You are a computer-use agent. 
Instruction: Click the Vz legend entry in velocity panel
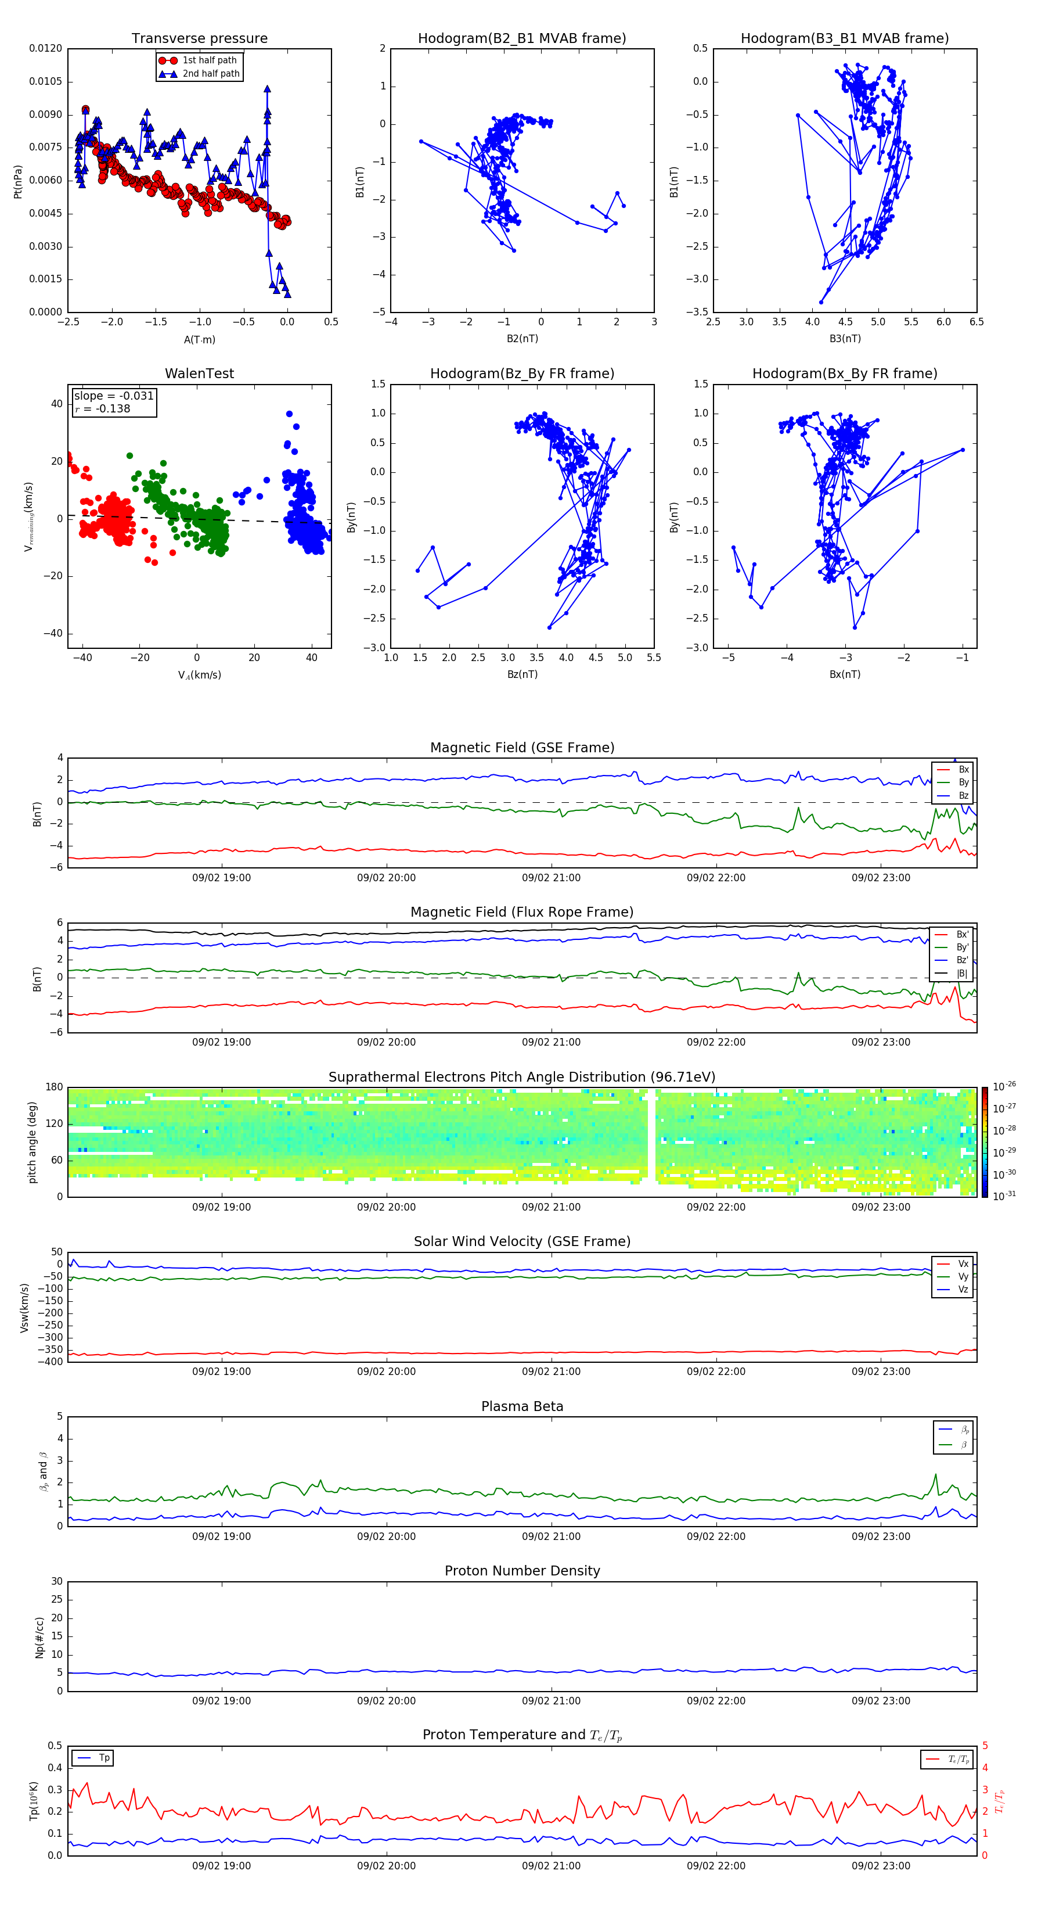pos(953,1290)
